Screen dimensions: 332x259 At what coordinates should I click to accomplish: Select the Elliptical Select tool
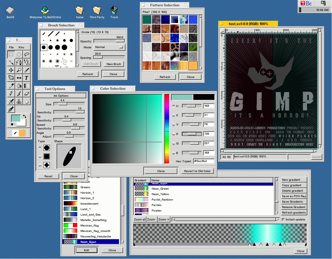(x=19, y=55)
